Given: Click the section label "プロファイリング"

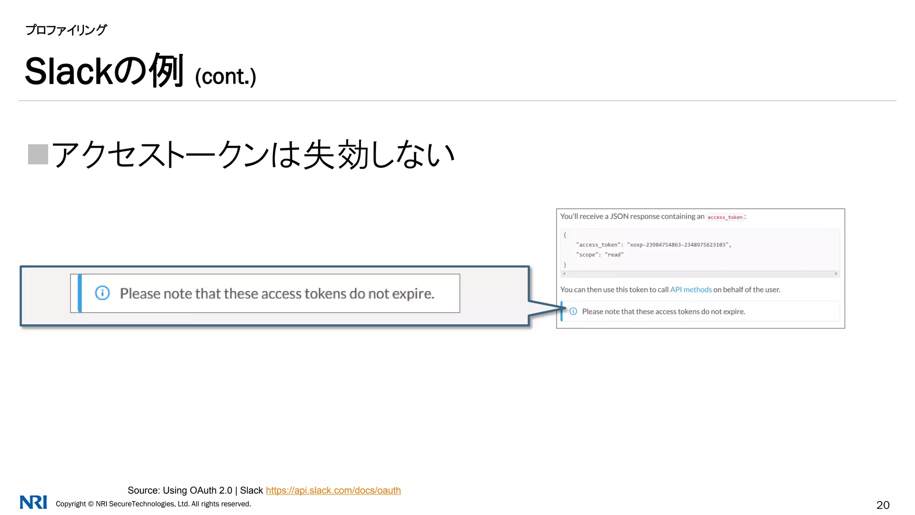Looking at the screenshot, I should point(66,30).
